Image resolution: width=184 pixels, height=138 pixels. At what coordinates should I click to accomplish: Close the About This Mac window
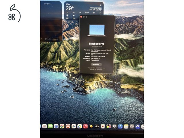tap(81, 17)
